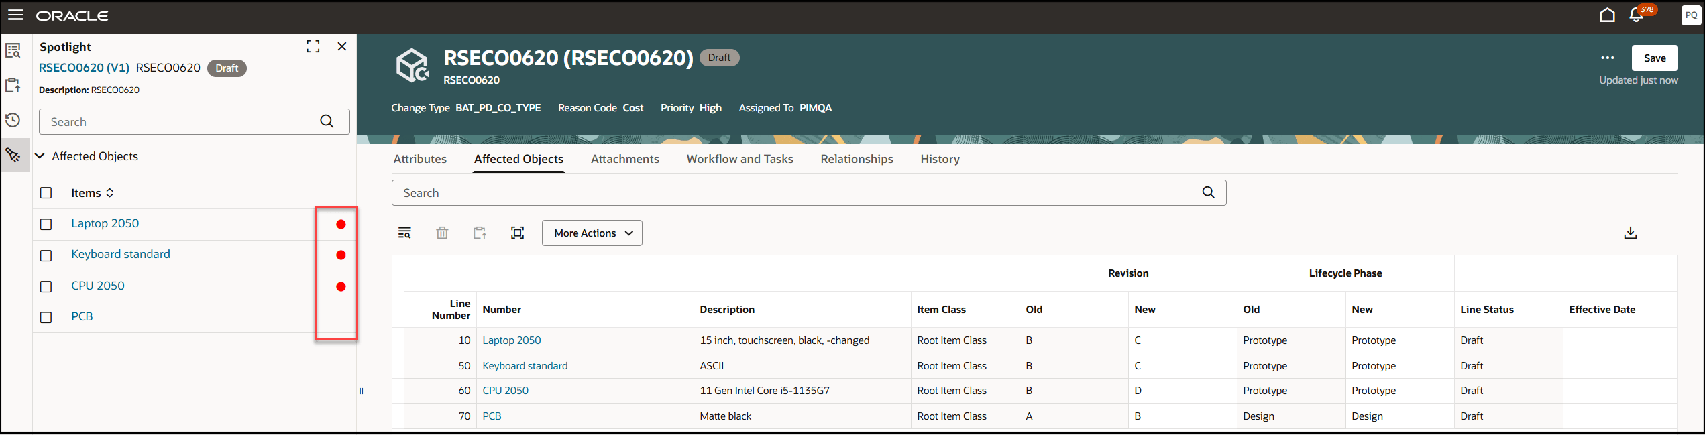The width and height of the screenshot is (1705, 435).
Task: Select the Affected Objects tab
Action: [518, 159]
